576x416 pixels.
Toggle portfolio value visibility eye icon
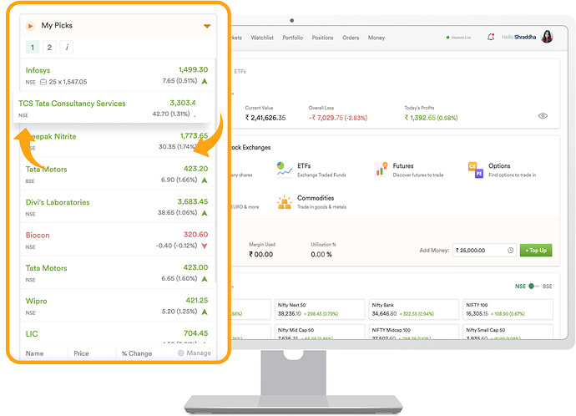pyautogui.click(x=543, y=116)
